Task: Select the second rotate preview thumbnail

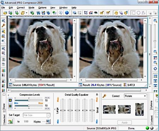Action: click(124, 109)
